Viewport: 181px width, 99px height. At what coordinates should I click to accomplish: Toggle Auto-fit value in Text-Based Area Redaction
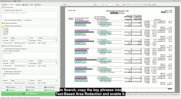coord(3,43)
